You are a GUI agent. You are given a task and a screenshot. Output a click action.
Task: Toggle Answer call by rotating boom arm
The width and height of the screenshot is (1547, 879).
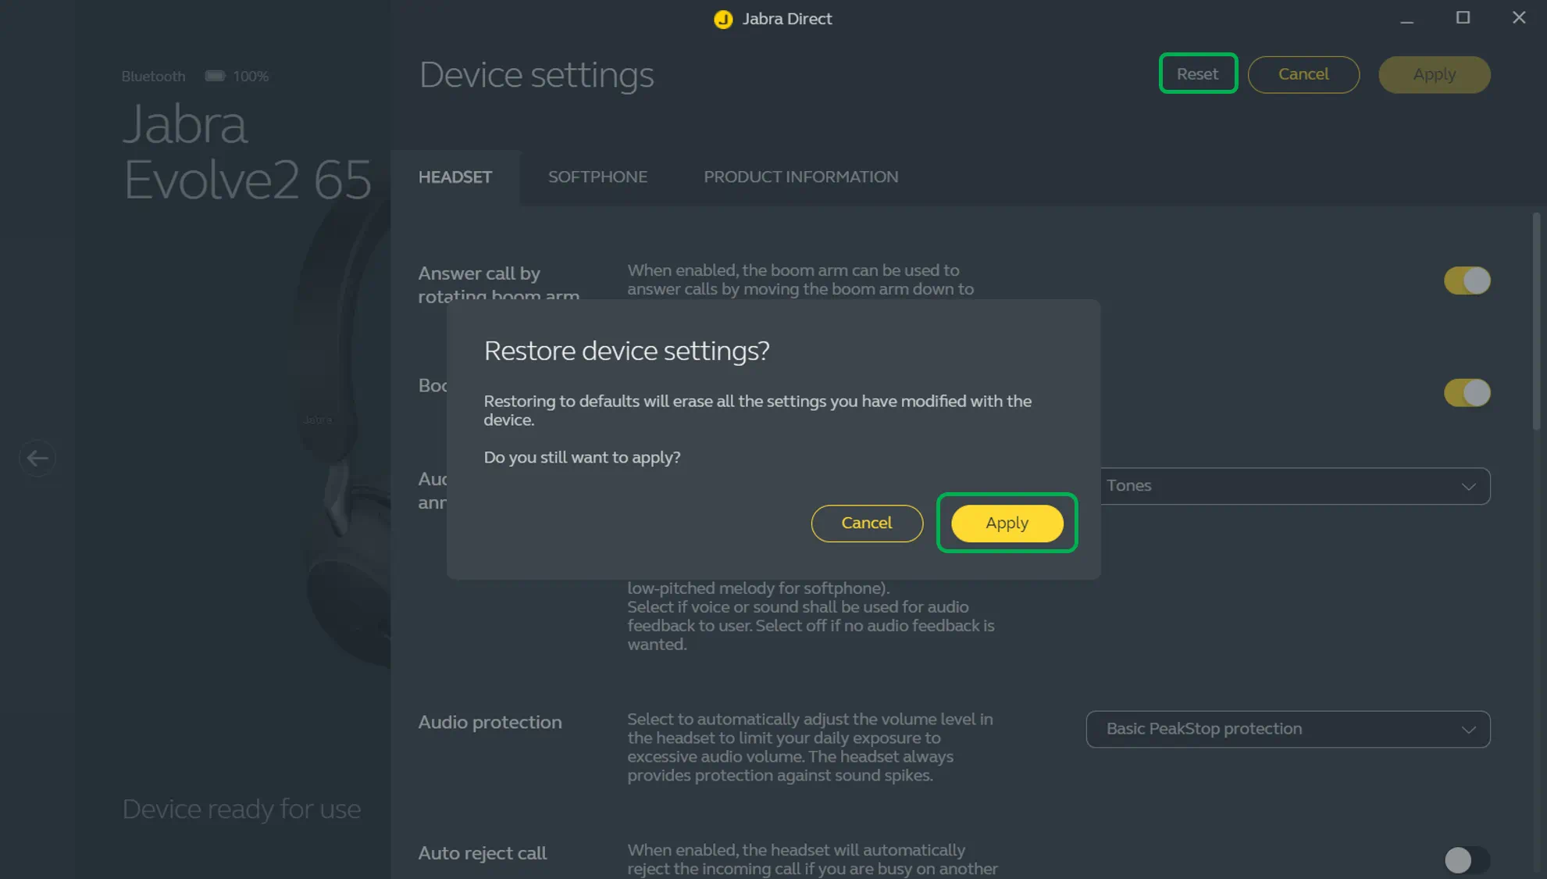pos(1467,280)
